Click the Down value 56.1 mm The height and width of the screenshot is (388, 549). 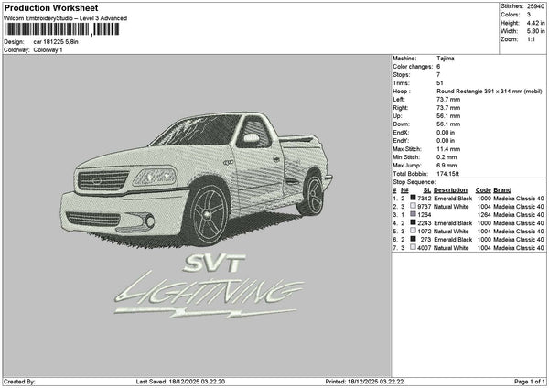pos(448,124)
